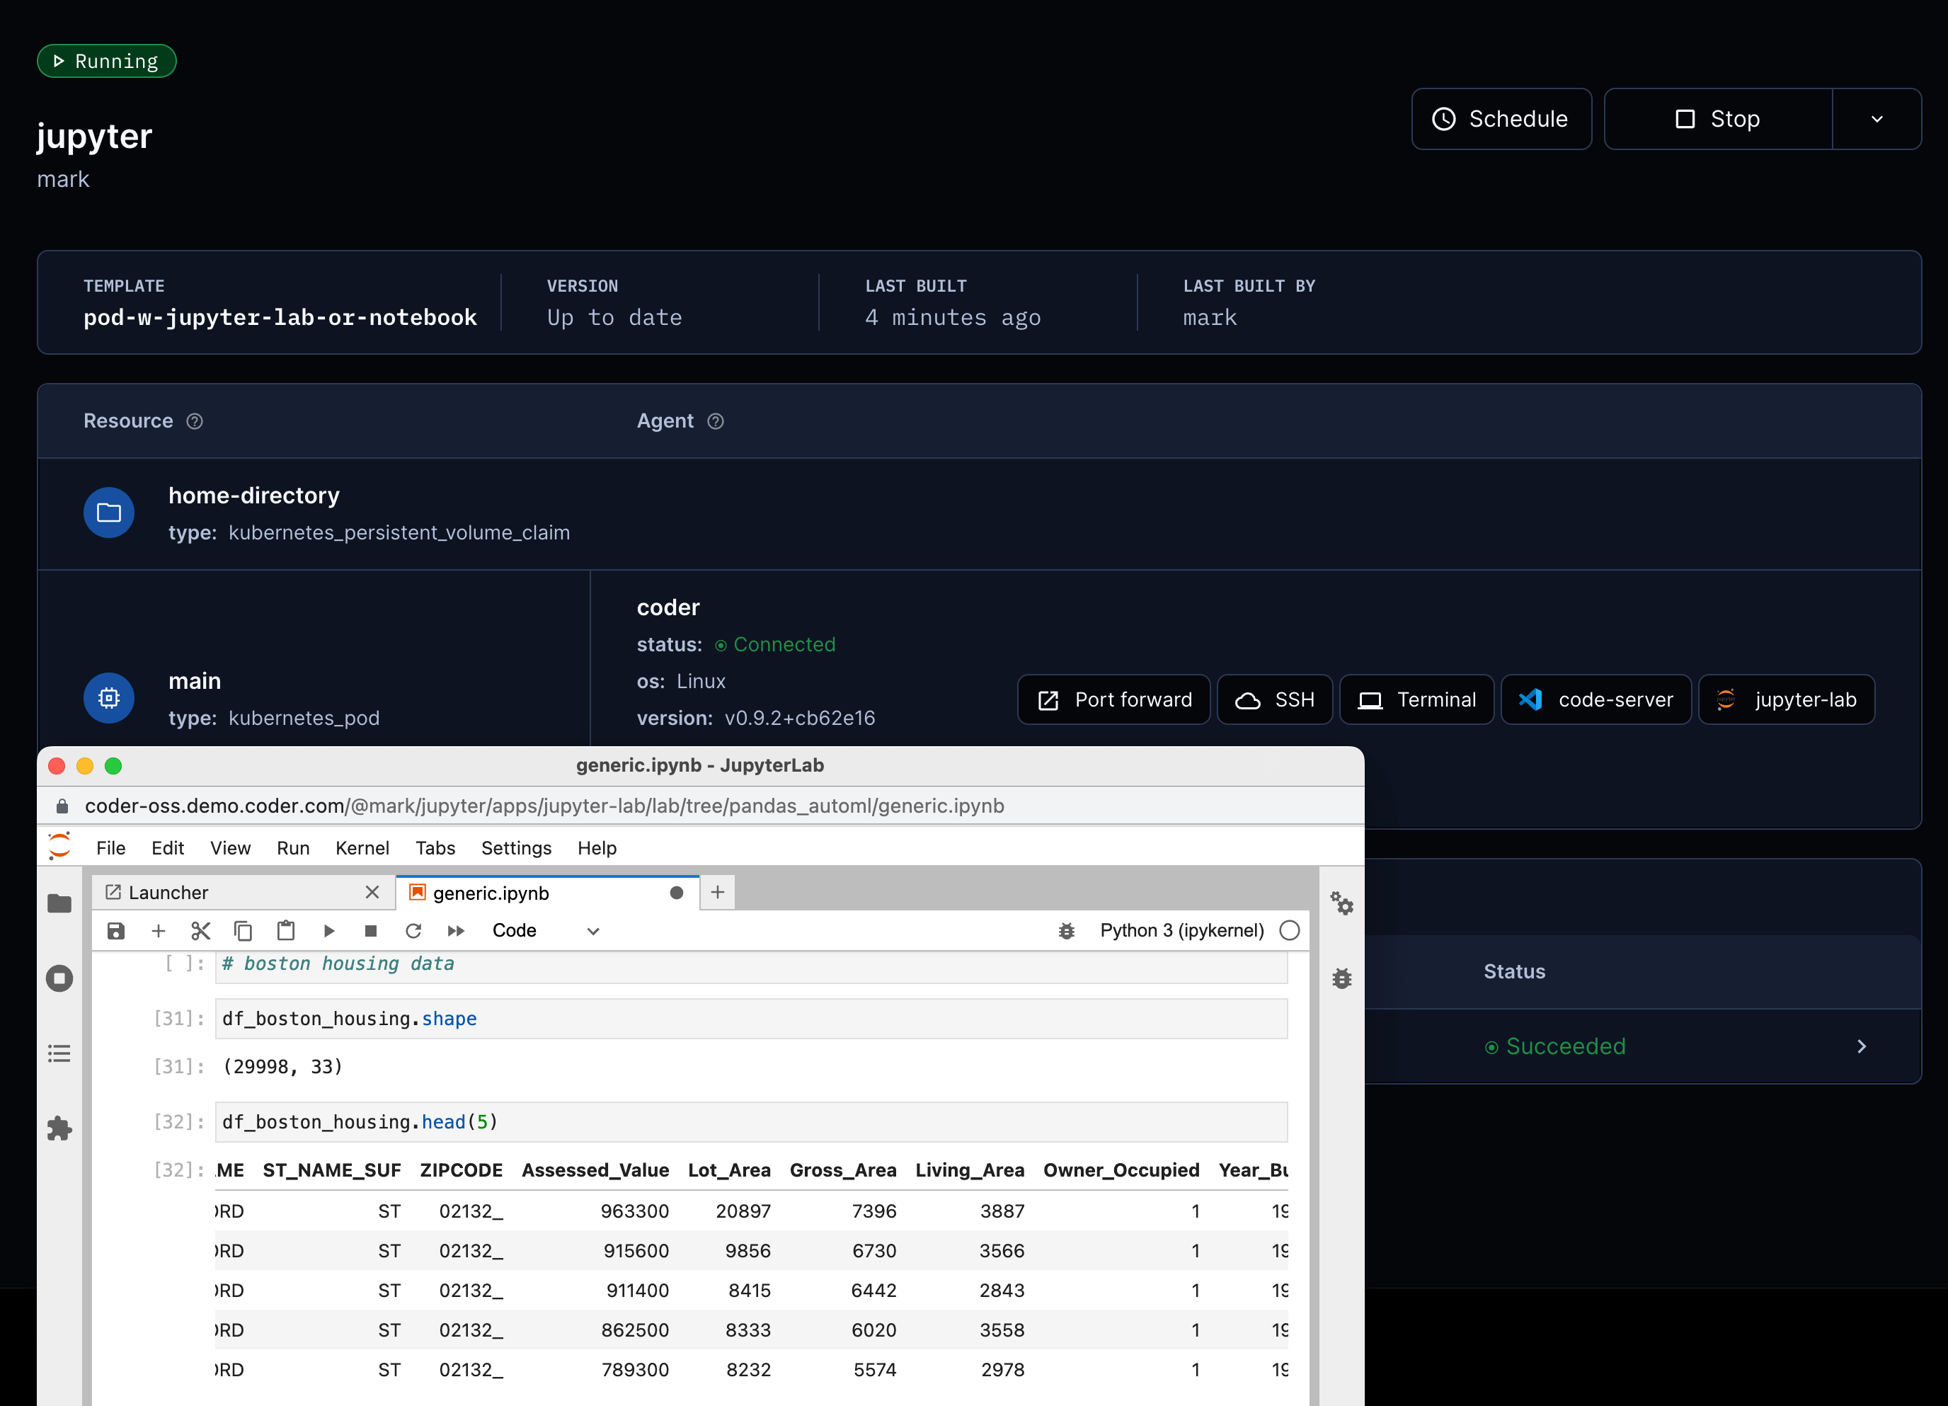Click the kernel status circle indicator
The image size is (1948, 1406).
coord(1289,931)
